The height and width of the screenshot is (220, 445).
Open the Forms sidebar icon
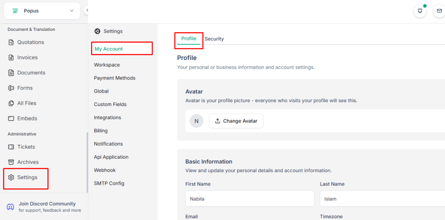coord(11,88)
